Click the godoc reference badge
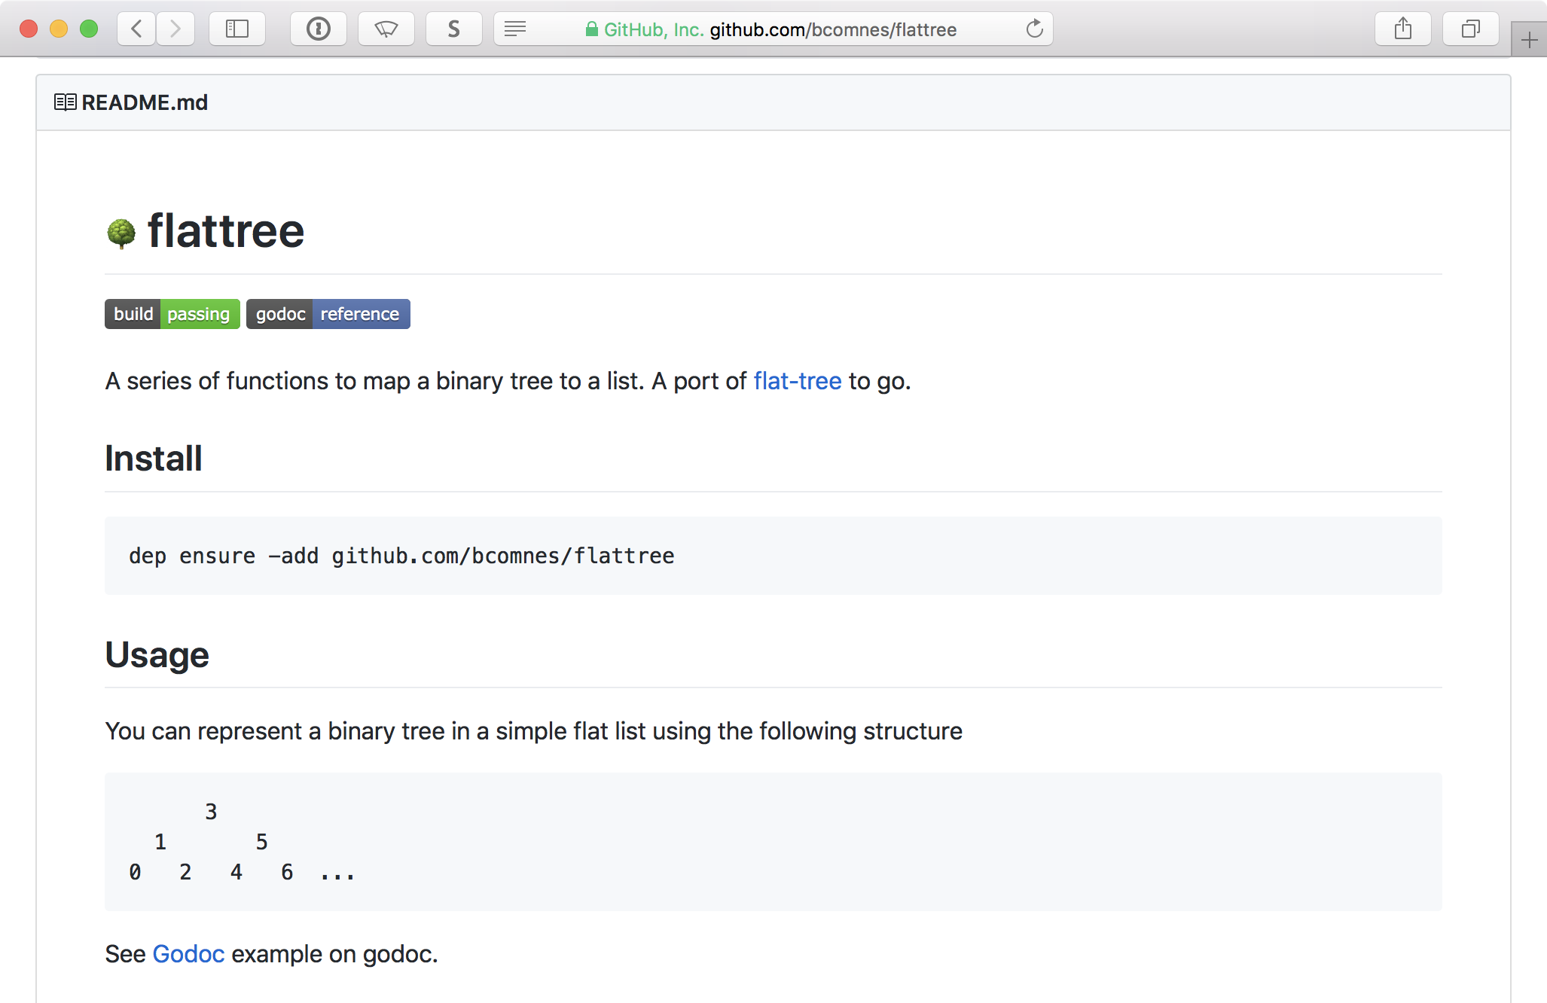The height and width of the screenshot is (1003, 1547). point(327,313)
